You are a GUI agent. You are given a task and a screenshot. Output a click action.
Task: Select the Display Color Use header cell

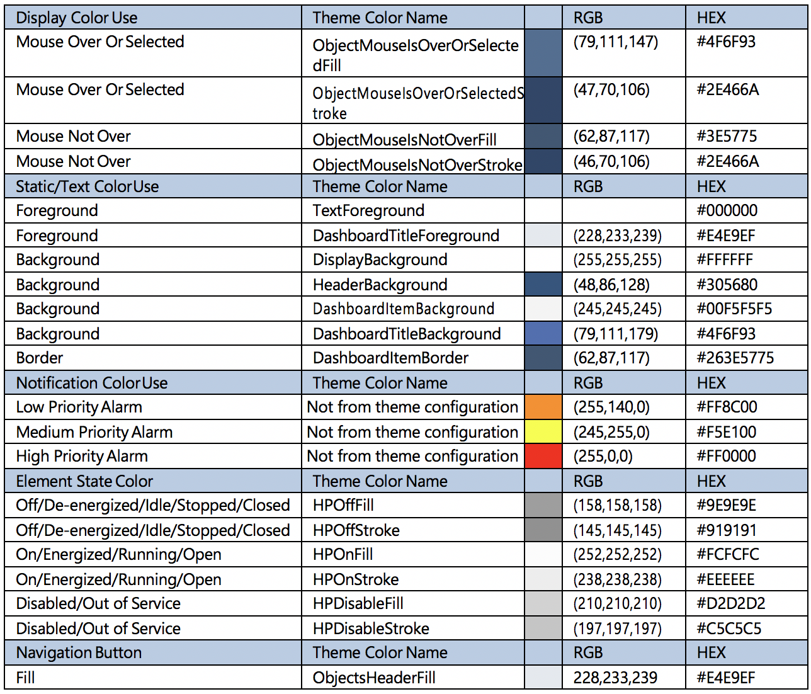tap(77, 18)
